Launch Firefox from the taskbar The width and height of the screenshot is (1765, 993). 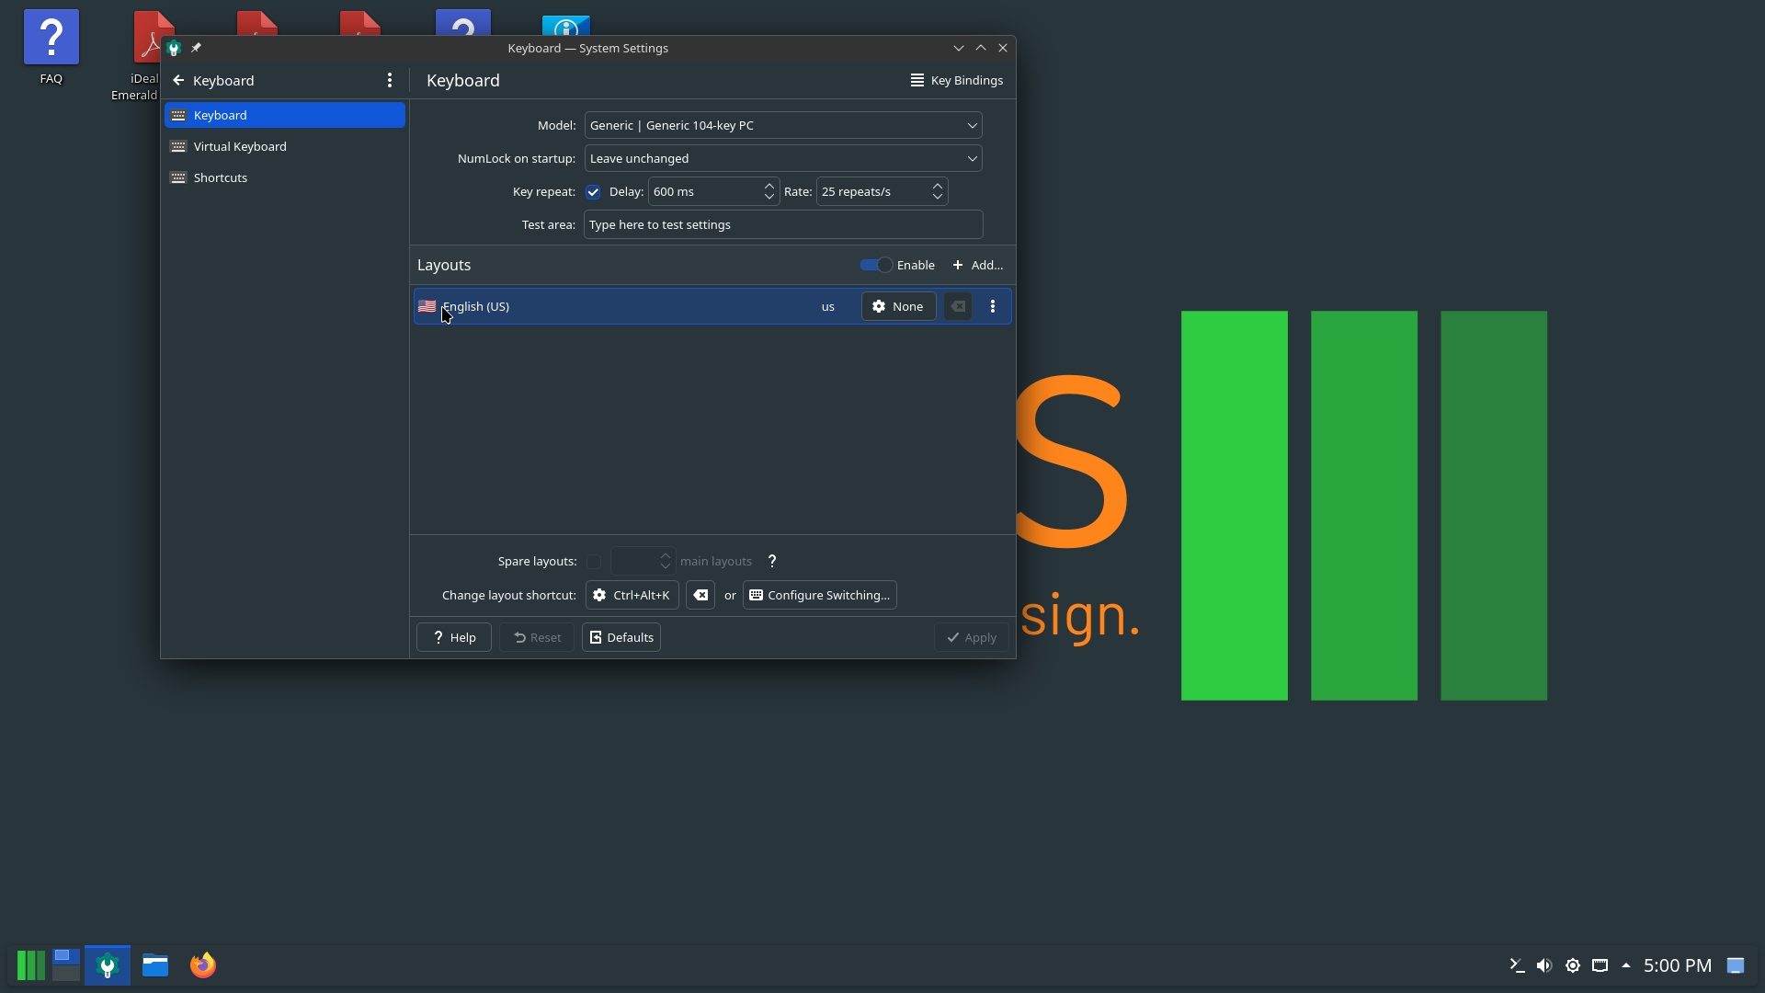(203, 965)
